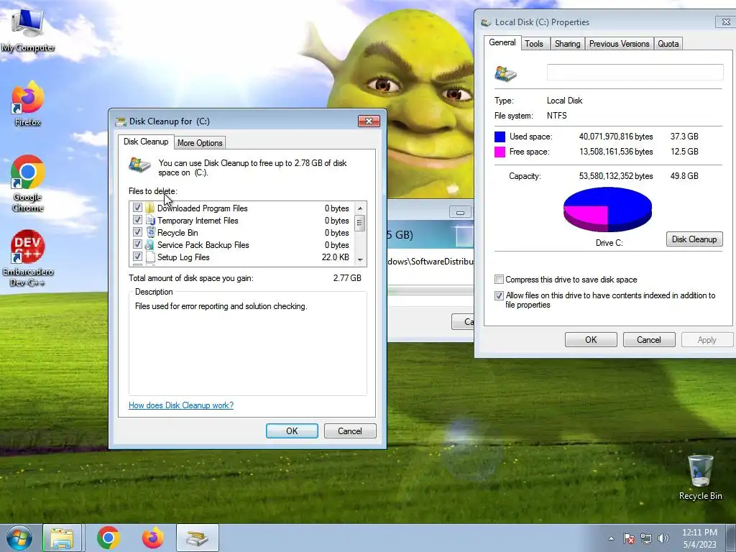The width and height of the screenshot is (736, 552).
Task: Show hidden tray icons arrow
Action: click(611, 538)
